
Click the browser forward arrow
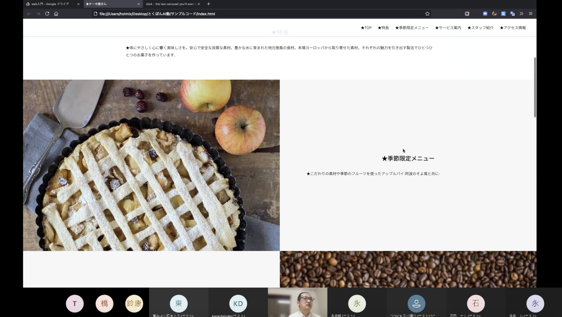(x=38, y=14)
